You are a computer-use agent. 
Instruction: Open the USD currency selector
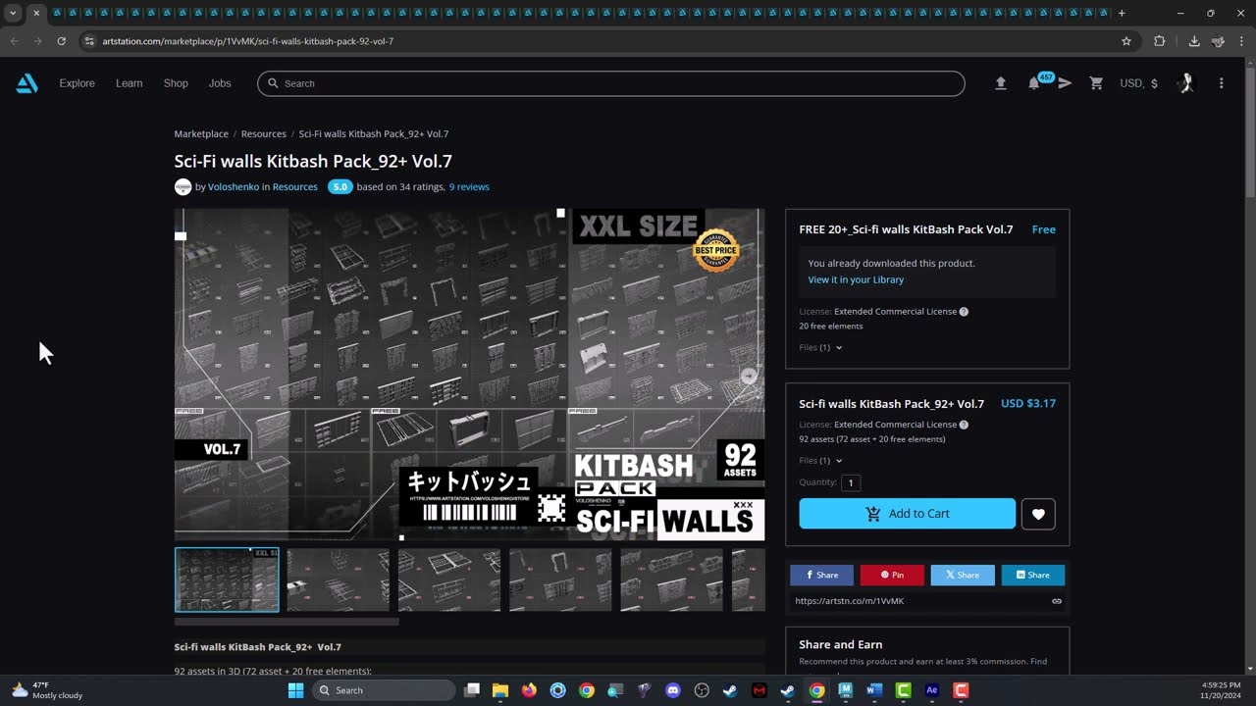coord(1138,83)
